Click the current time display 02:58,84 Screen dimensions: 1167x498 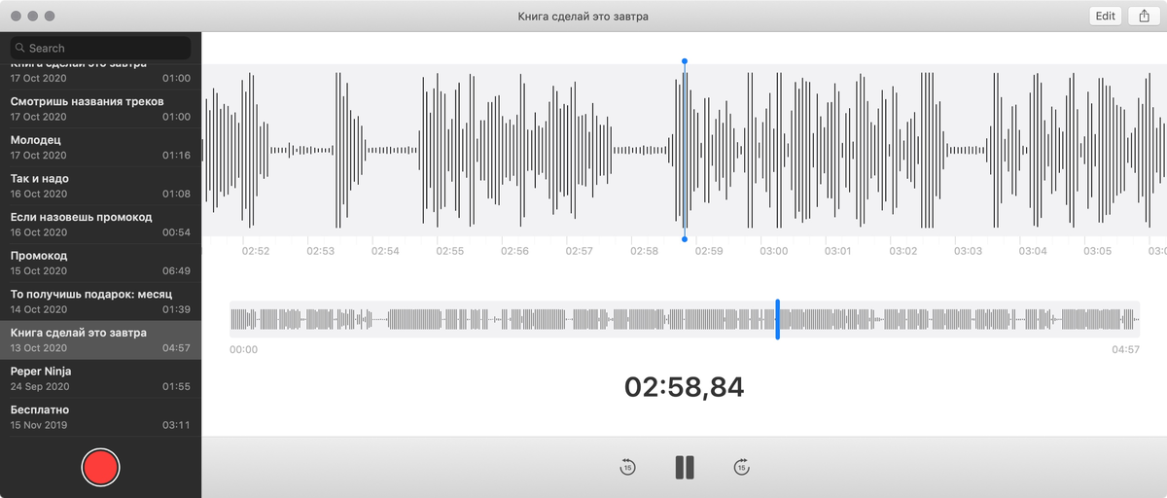[x=684, y=387]
